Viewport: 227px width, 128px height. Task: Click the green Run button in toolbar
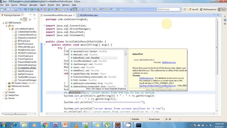click(x=32, y=10)
